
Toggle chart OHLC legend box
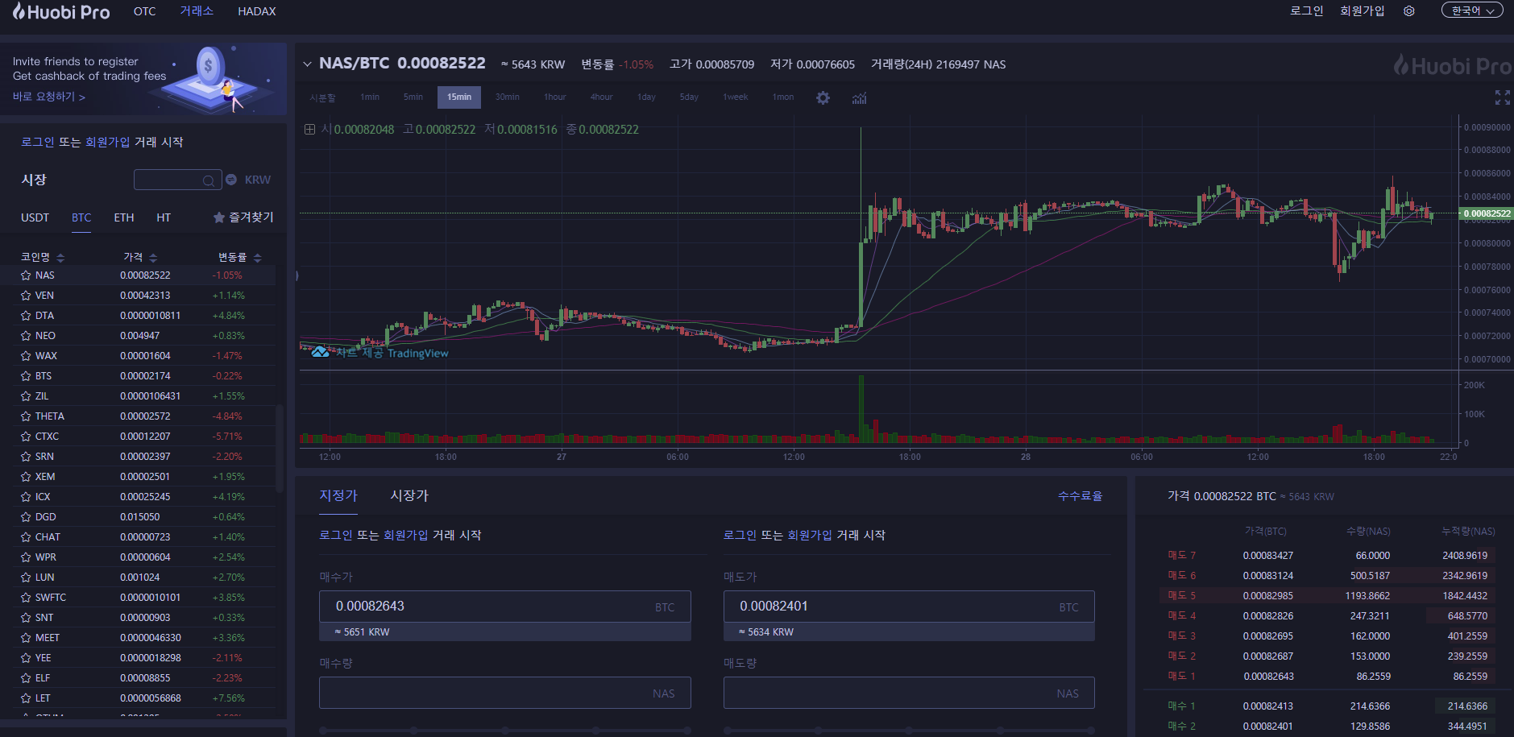[x=309, y=130]
